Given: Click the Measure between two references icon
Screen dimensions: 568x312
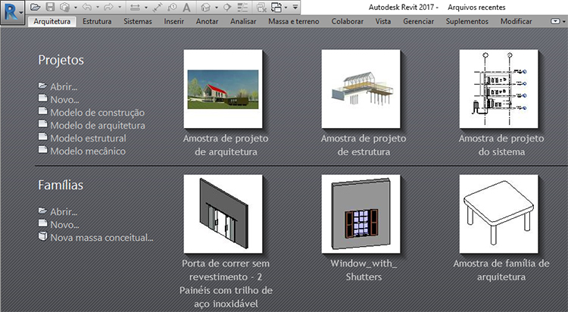Looking at the screenshot, I should (x=135, y=8).
